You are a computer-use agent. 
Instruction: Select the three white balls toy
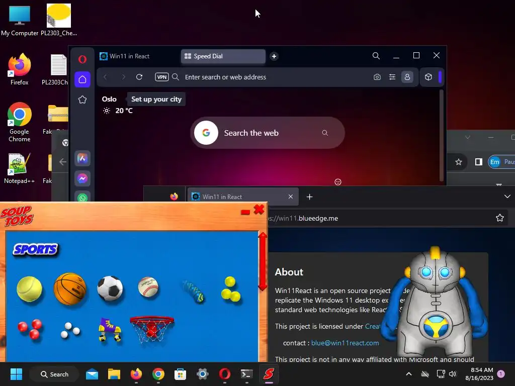click(x=70, y=331)
